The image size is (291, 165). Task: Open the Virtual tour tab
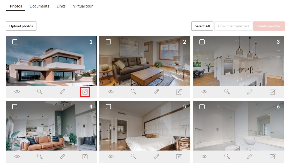83,6
